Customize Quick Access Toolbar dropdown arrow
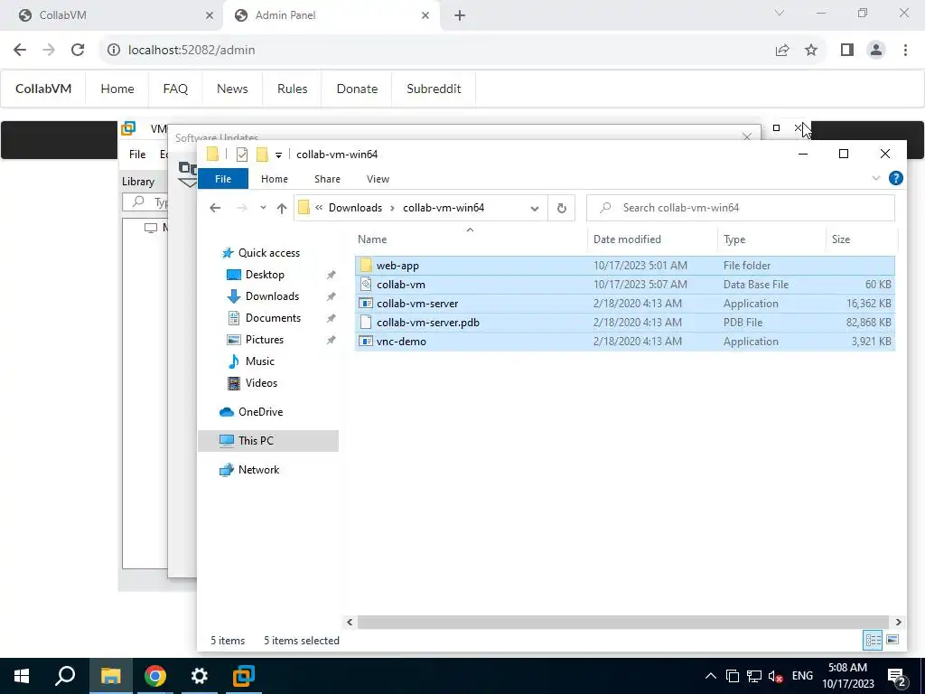The height and width of the screenshot is (694, 925). (x=278, y=155)
